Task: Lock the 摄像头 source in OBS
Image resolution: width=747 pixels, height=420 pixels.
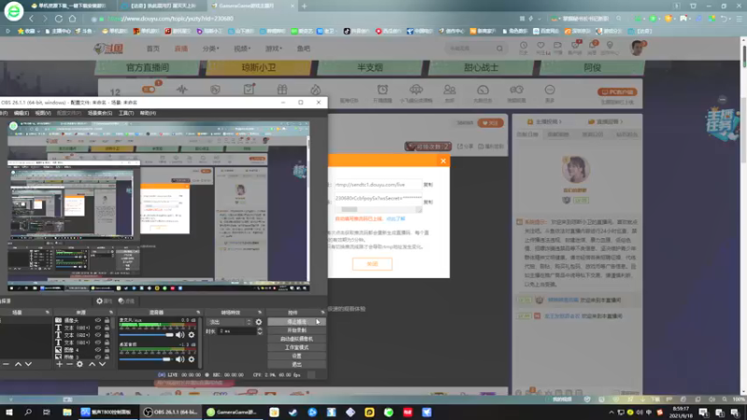Action: click(x=106, y=320)
